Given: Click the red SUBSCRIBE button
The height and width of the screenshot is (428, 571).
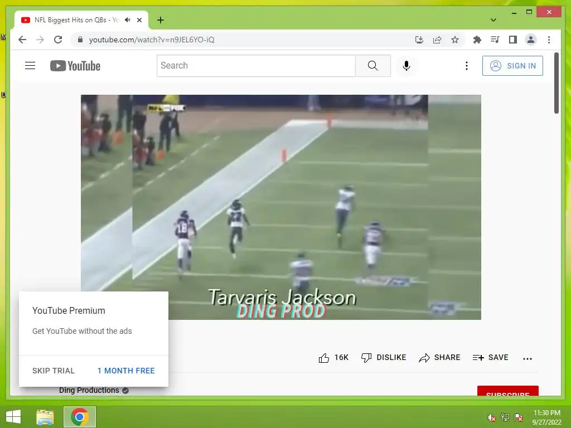Looking at the screenshot, I should click(507, 391).
